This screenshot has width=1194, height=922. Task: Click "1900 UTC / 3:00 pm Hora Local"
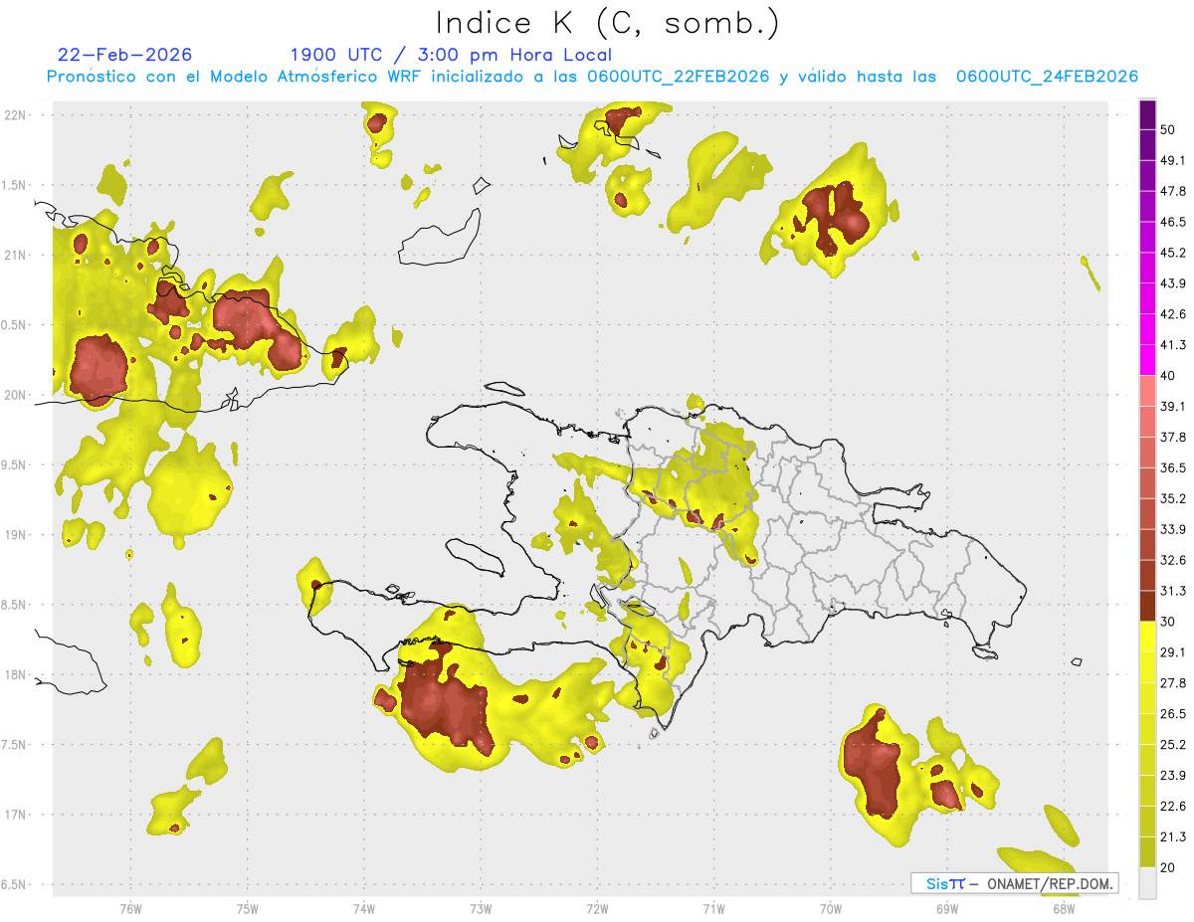pos(451,55)
